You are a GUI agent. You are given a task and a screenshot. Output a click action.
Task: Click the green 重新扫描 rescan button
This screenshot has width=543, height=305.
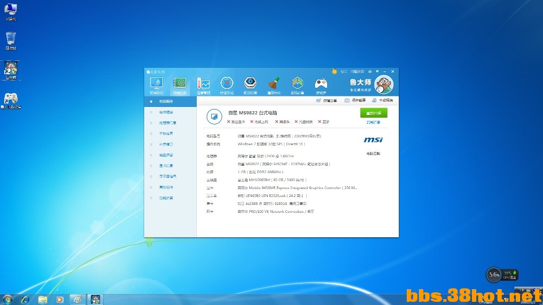(374, 113)
